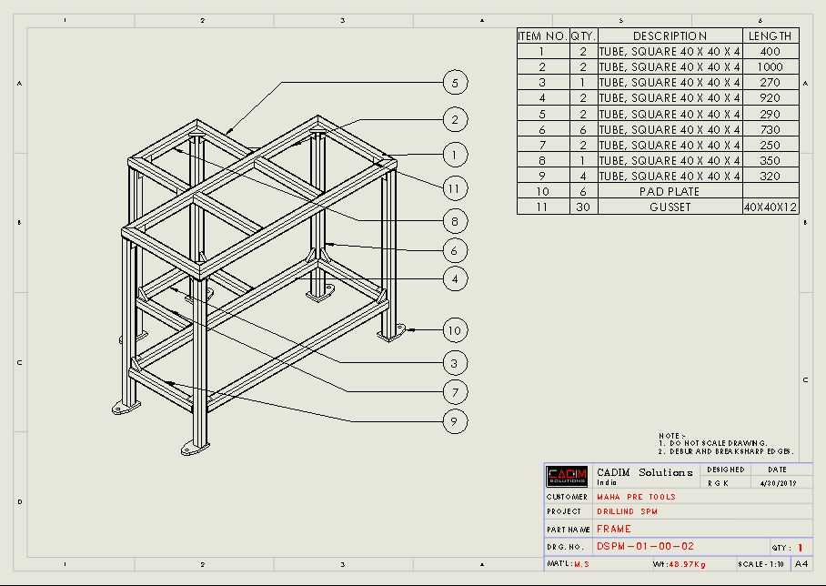Click balloon number 11 for the gusset
826x586 pixels.
[x=455, y=188]
